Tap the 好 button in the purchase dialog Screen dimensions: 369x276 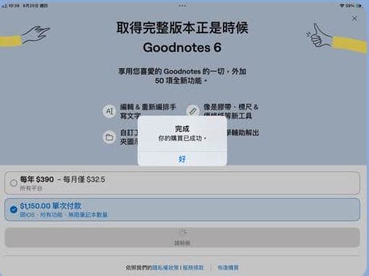pos(182,159)
